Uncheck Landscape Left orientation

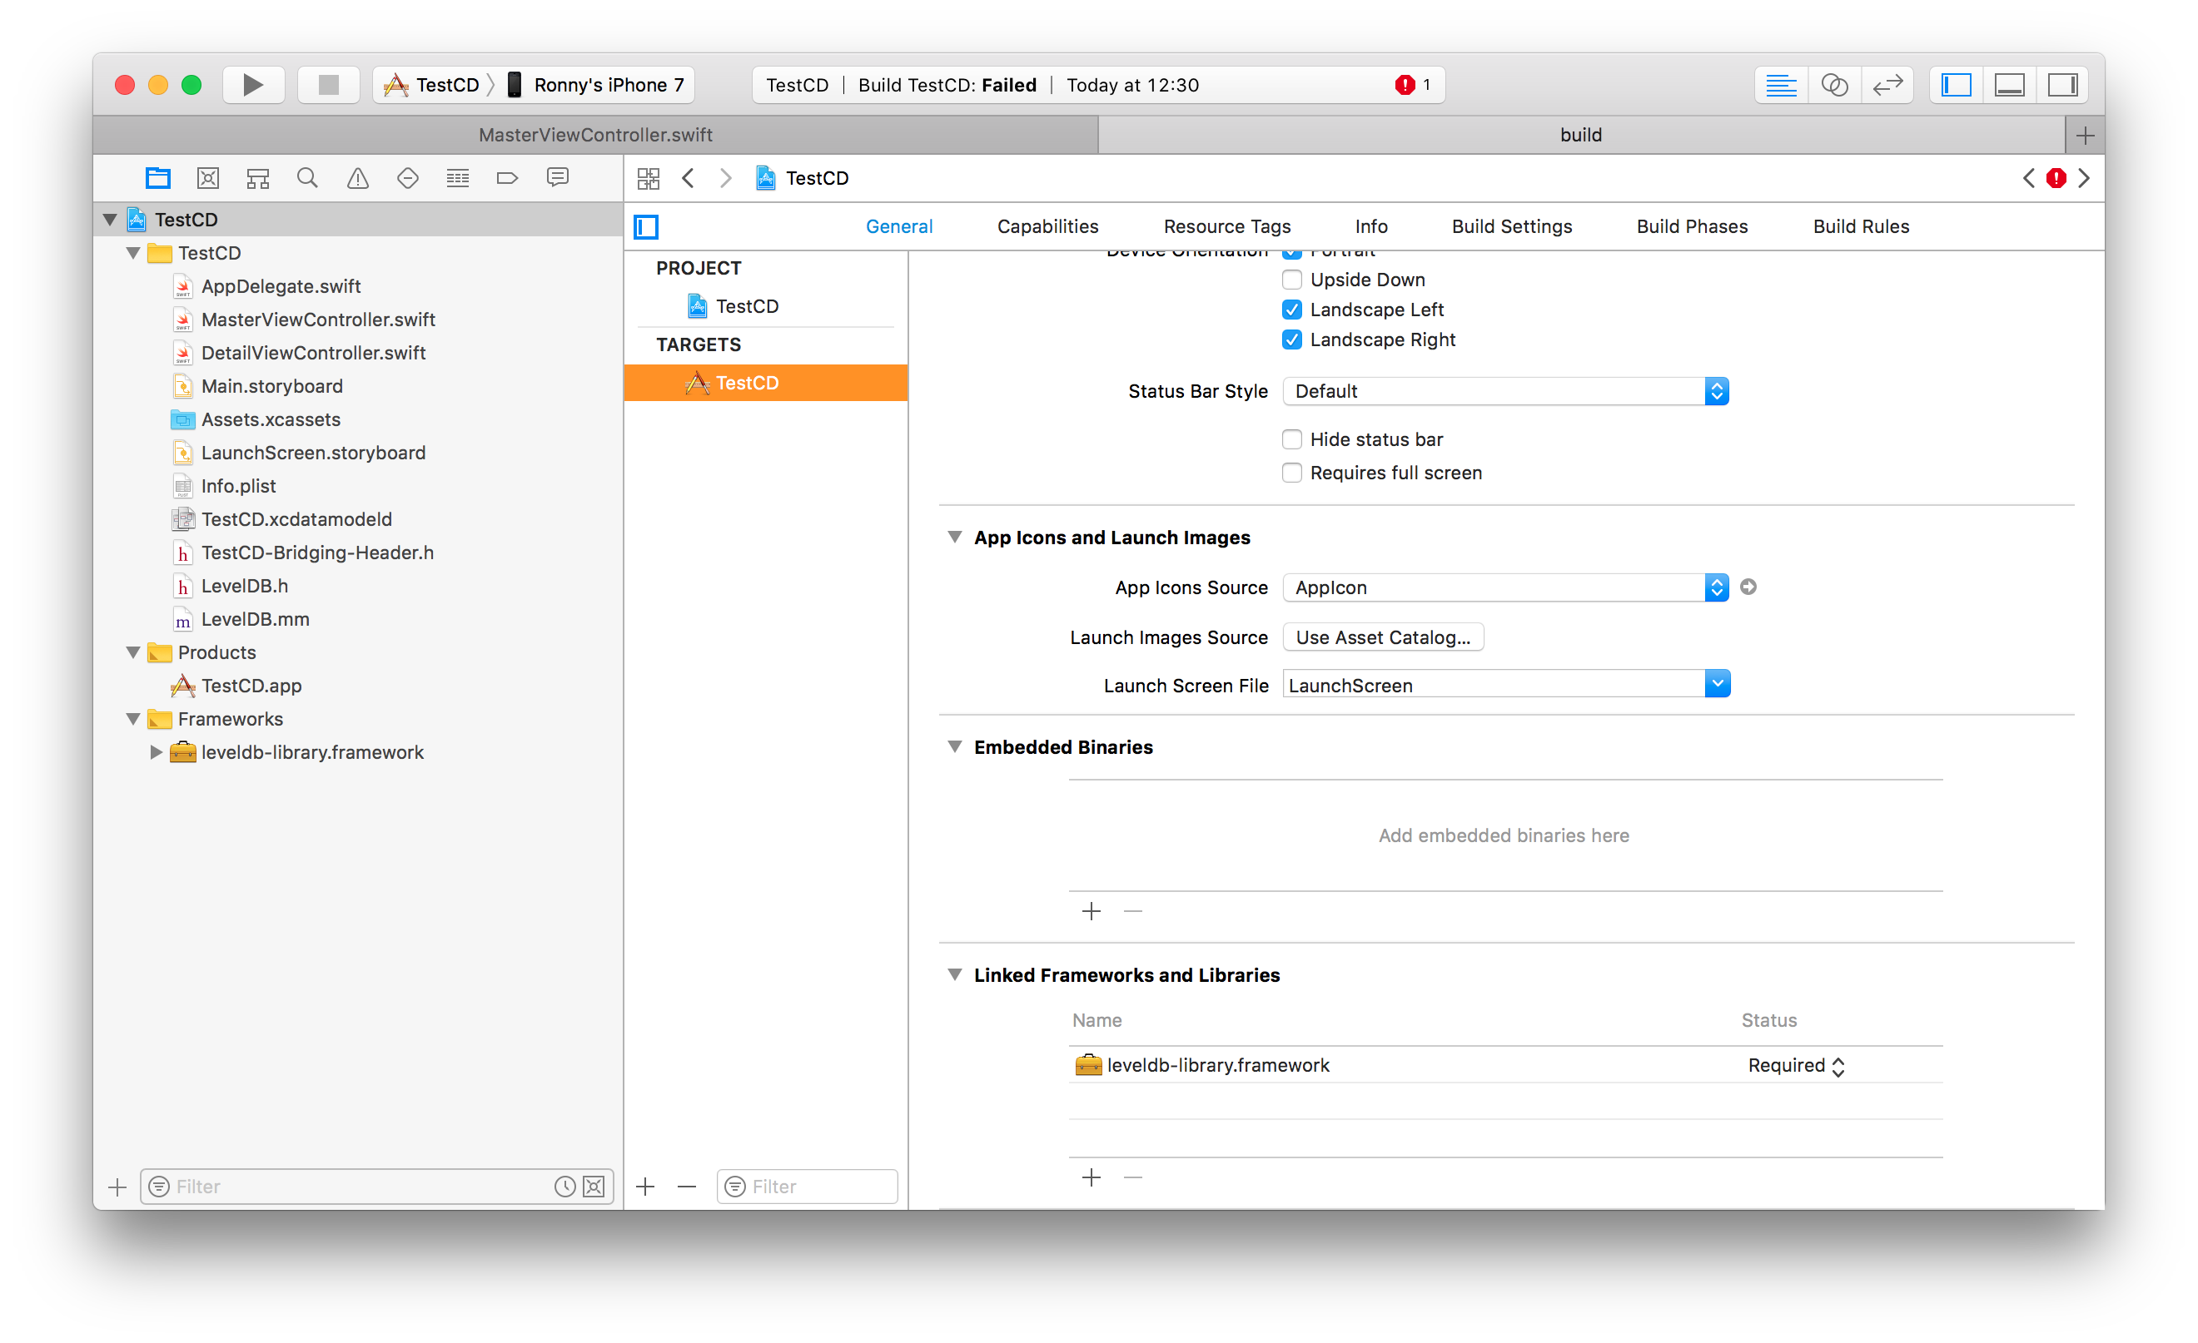pos(1291,310)
